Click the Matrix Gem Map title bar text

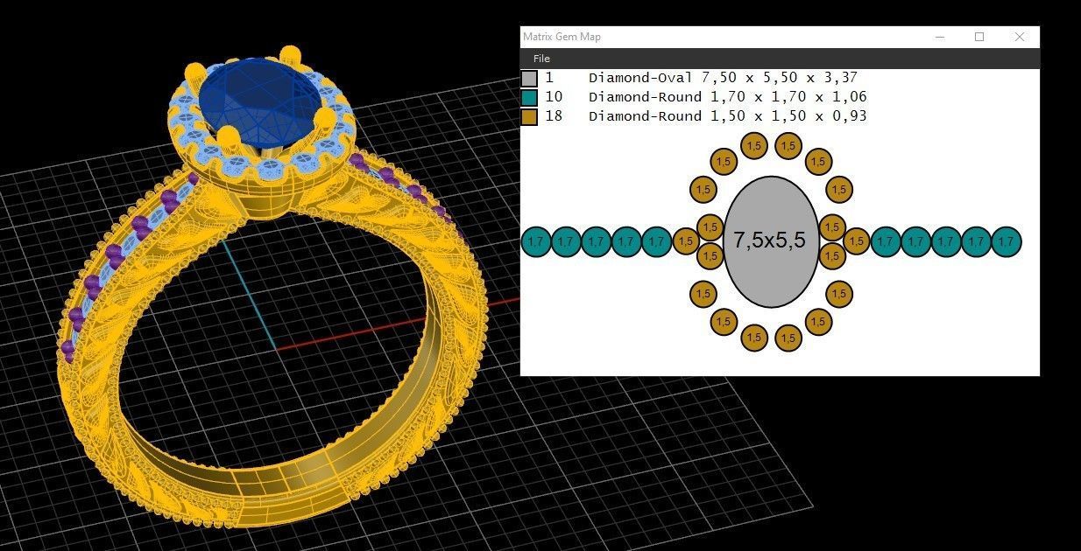pyautogui.click(x=562, y=37)
